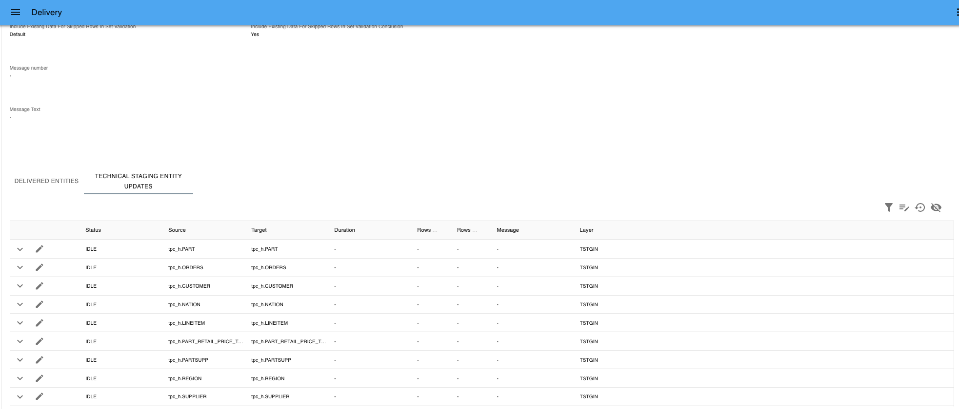
Task: Open the table filter
Action: tap(889, 207)
